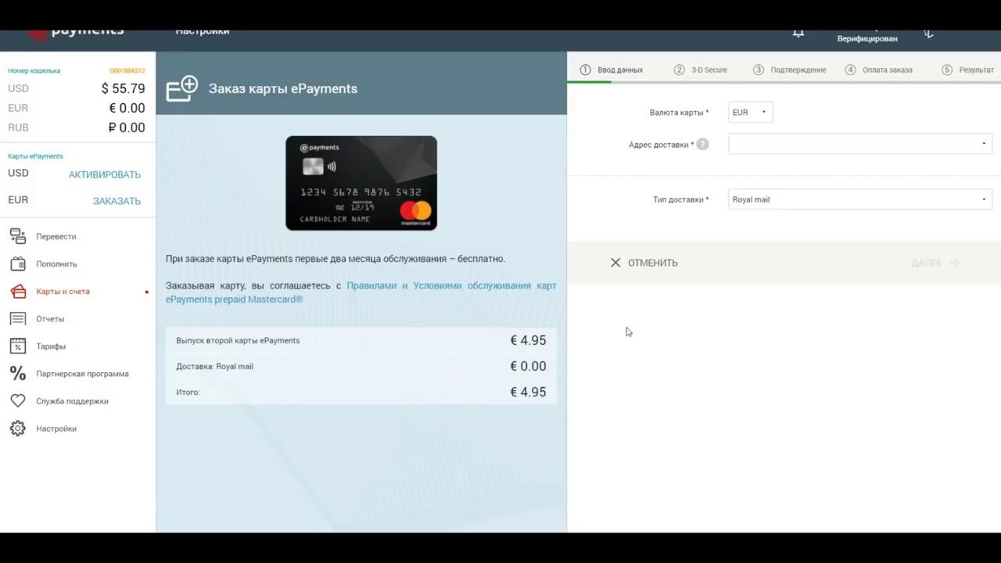Open the Тип доставки Royal mail dropdown
This screenshot has height=563, width=1001.
860,199
